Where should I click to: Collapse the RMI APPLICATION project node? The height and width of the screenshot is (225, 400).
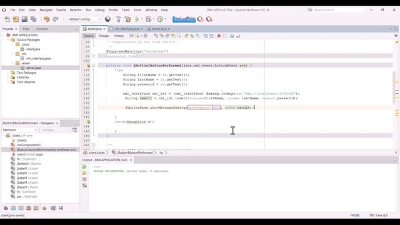coord(4,35)
